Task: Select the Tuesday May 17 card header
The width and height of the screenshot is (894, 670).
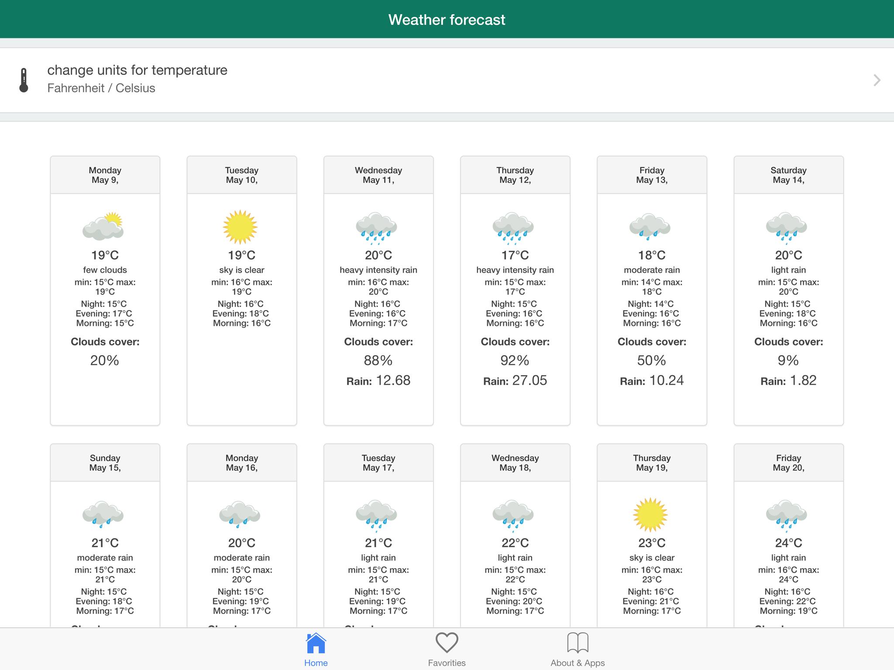Action: (x=378, y=463)
